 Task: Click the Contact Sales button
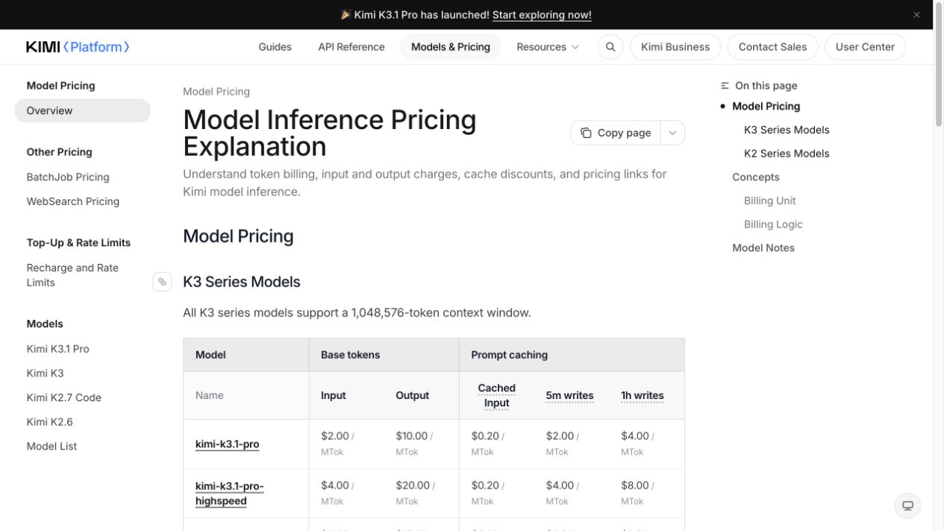(x=772, y=47)
